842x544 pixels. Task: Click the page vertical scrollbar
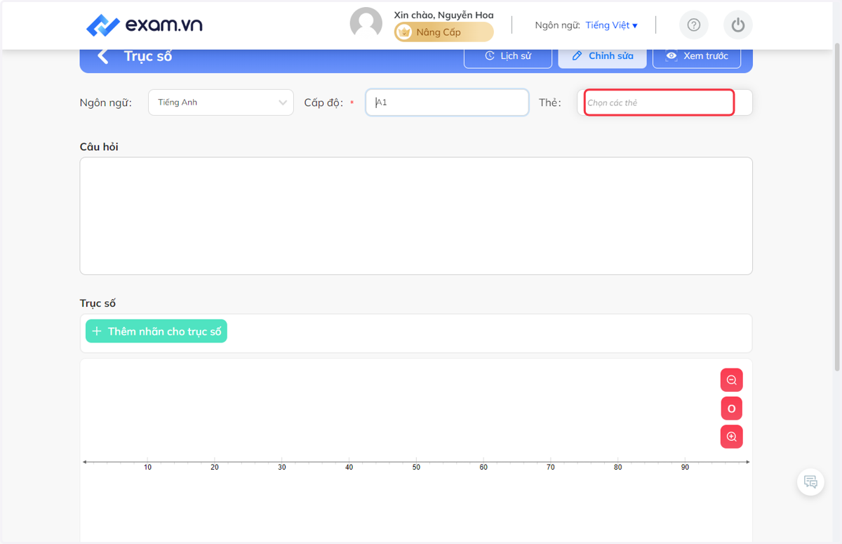(x=836, y=206)
